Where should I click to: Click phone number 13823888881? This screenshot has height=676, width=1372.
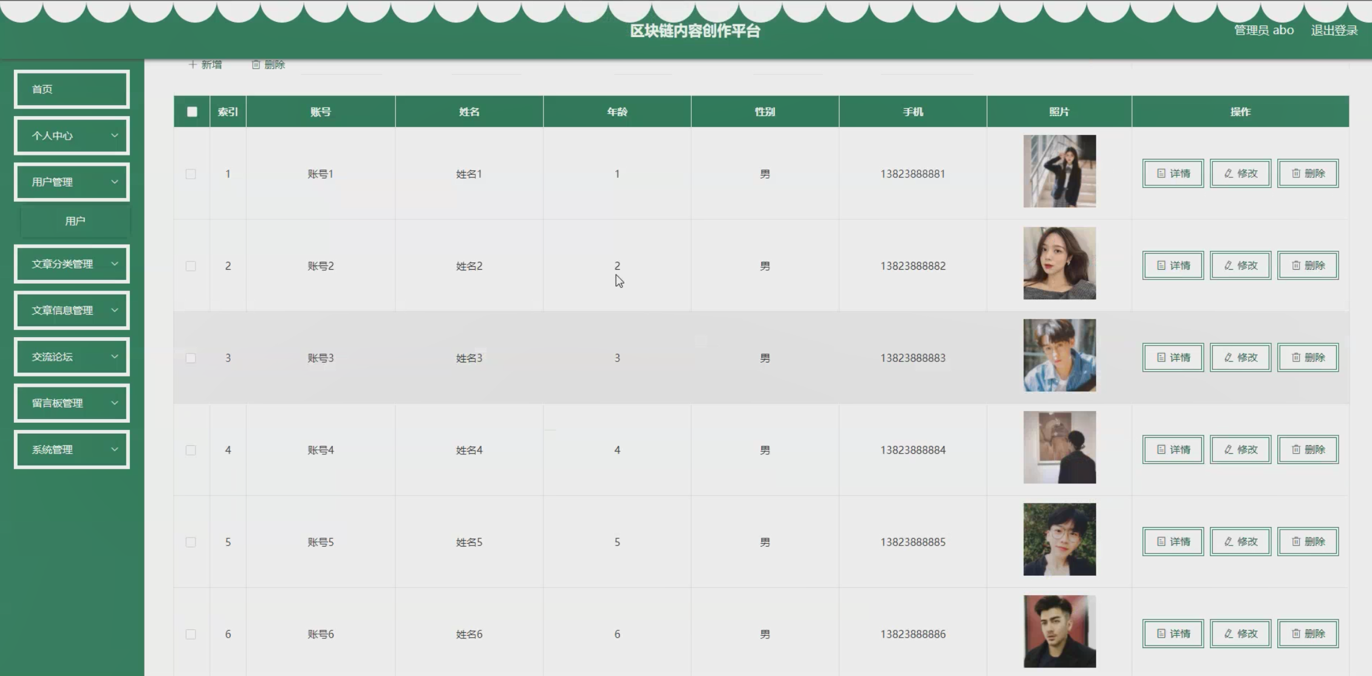click(913, 174)
